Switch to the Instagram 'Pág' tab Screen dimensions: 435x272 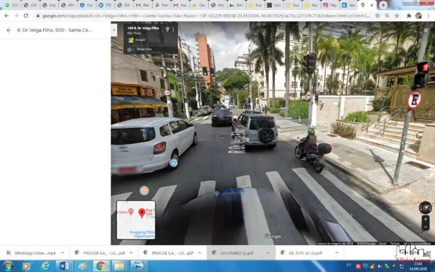[330, 5]
